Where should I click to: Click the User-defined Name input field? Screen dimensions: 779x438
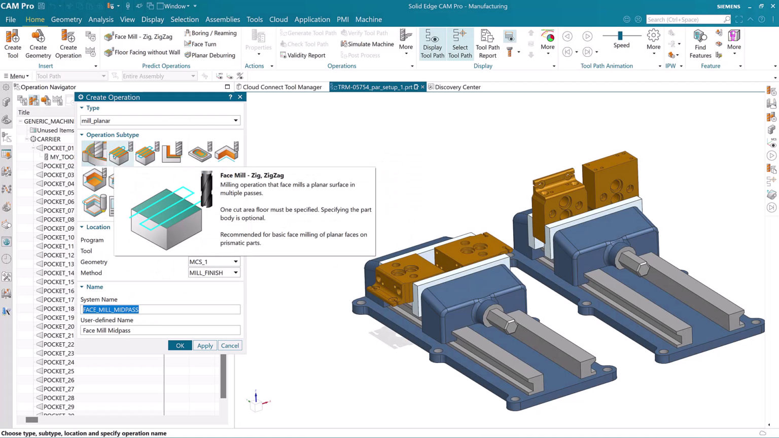pos(160,330)
